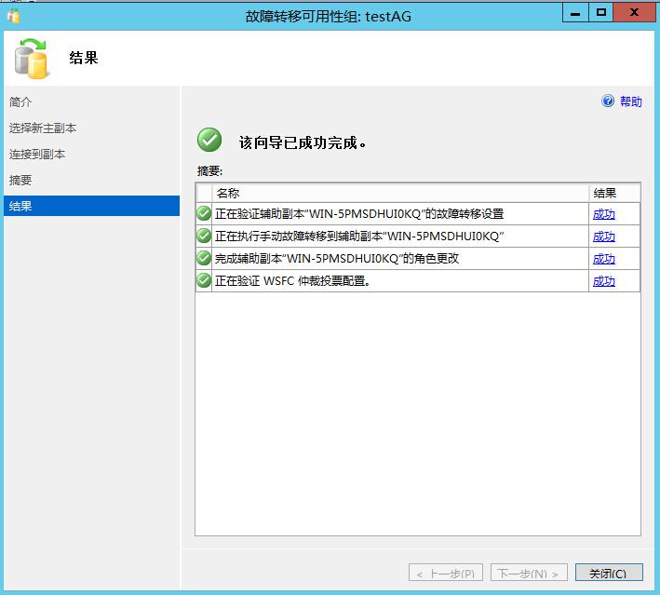660x595 pixels.
Task: Click the message 该向导已成功完成
Action: click(x=303, y=142)
